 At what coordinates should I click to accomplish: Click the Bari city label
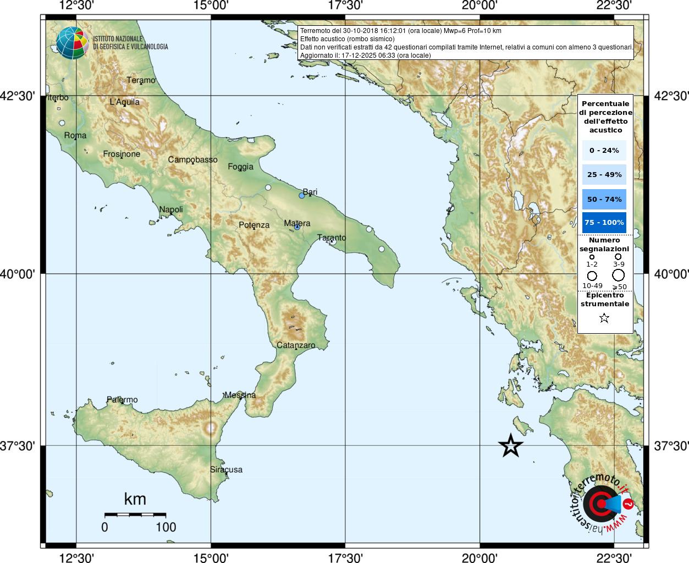[x=310, y=192]
